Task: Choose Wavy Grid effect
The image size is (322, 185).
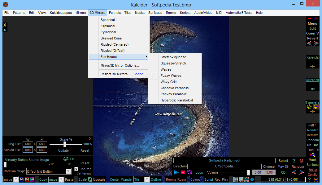Action: click(168, 82)
